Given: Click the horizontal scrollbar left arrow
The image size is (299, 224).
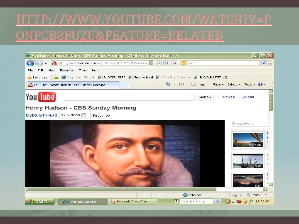Looking at the screenshot, I should [x=28, y=189].
